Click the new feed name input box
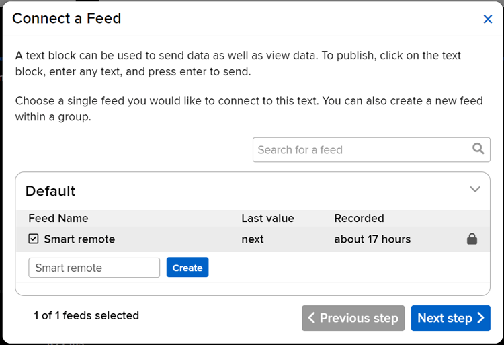 [94, 268]
